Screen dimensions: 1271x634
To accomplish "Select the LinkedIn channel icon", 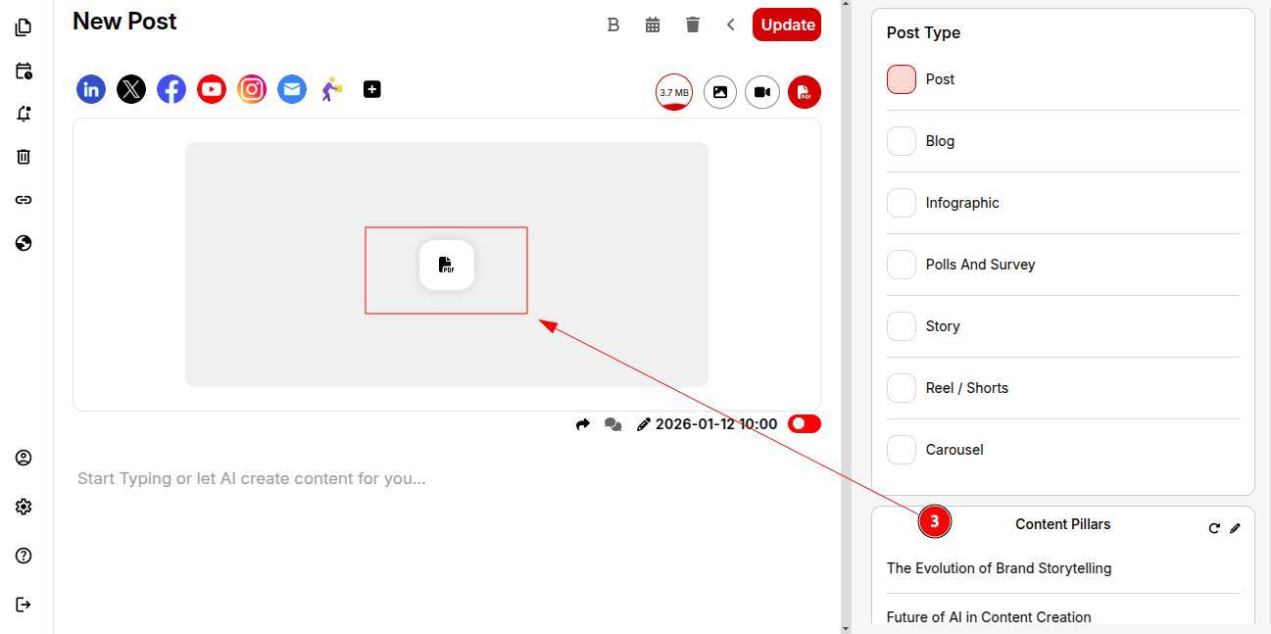I will click(91, 89).
